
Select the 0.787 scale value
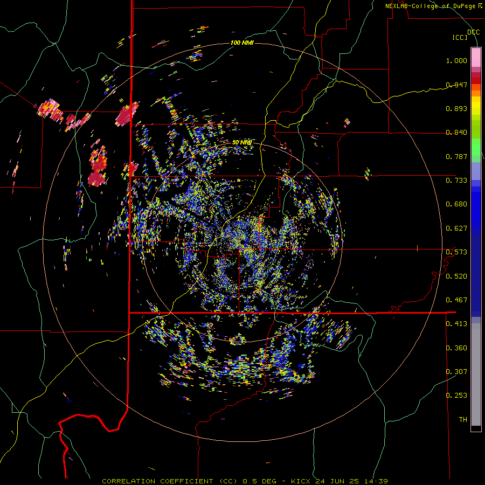(x=456, y=156)
